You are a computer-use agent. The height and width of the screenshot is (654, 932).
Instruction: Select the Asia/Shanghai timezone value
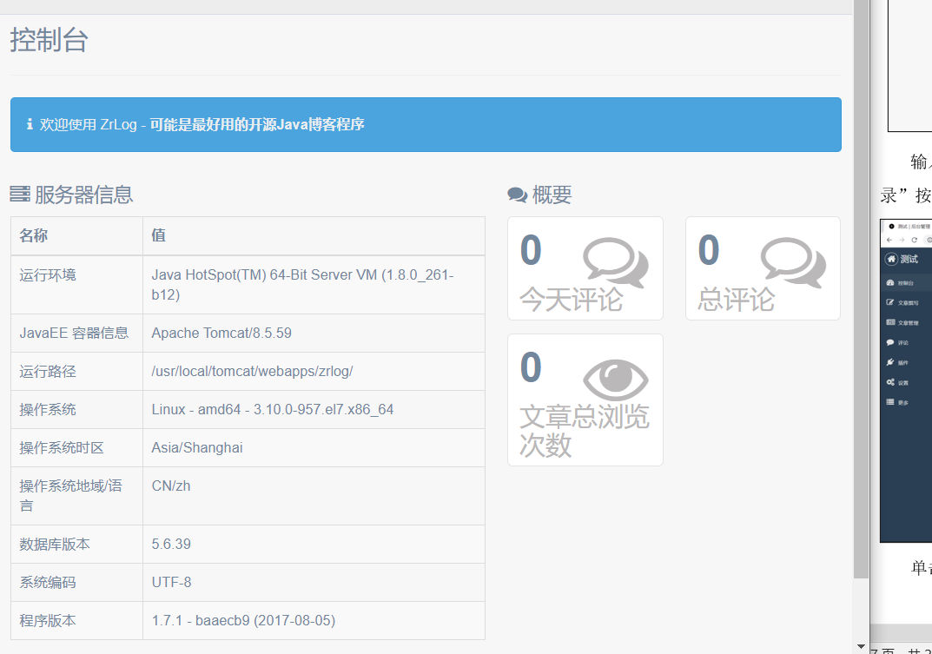[x=197, y=447]
